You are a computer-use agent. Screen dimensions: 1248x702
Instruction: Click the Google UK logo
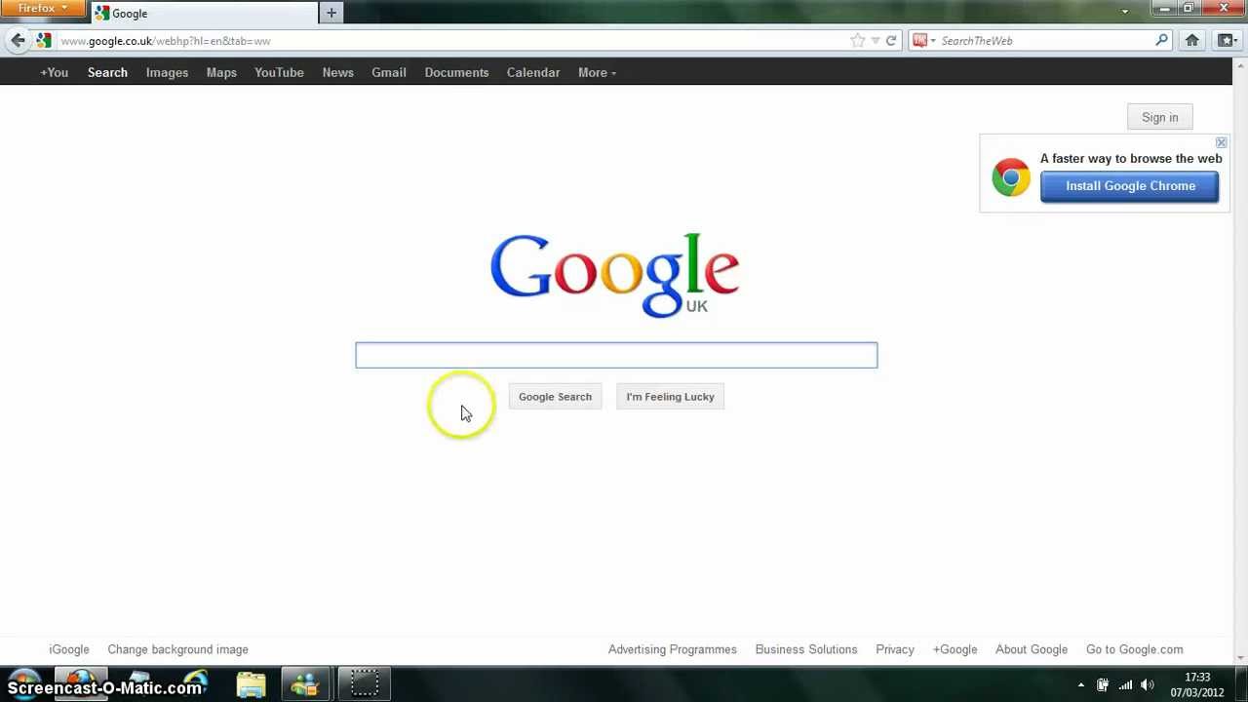pos(614,275)
